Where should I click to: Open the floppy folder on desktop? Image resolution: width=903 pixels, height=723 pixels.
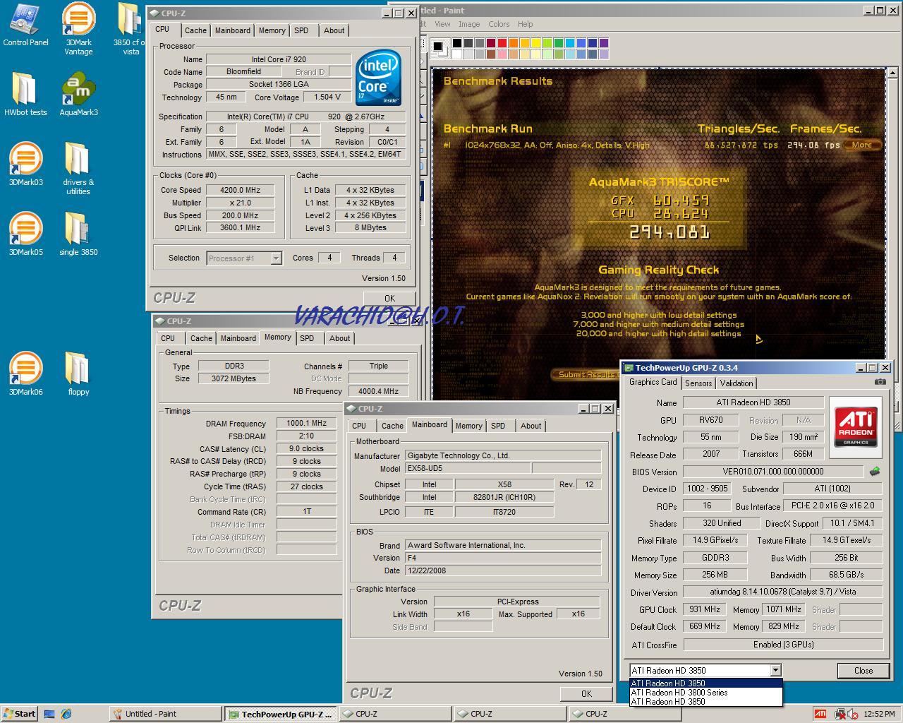78,373
